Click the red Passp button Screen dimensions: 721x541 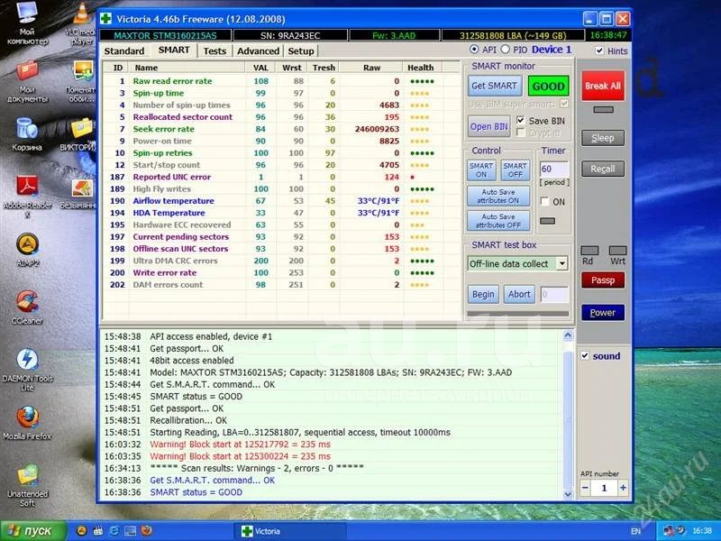pos(603,280)
